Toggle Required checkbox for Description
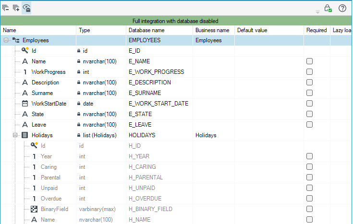This screenshot has width=353, height=224. pos(310,83)
